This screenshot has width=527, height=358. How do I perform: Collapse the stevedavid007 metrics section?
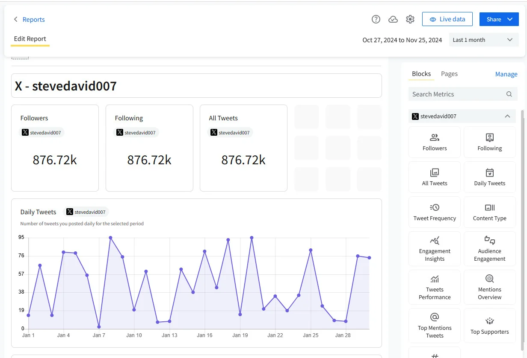click(507, 116)
